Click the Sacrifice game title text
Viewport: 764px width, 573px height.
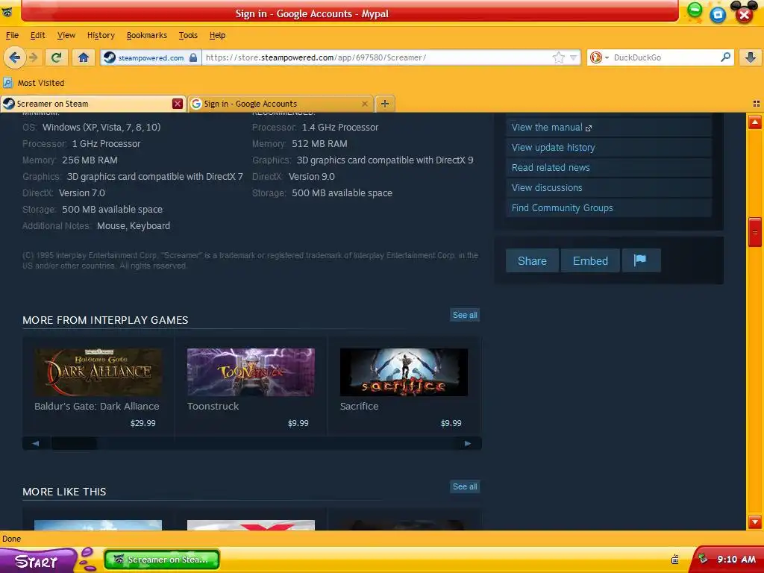tap(359, 406)
